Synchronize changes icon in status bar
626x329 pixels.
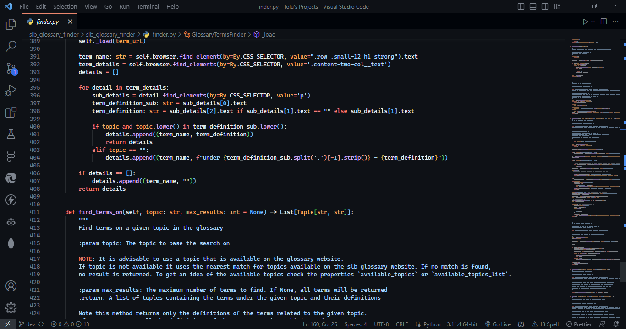point(41,324)
